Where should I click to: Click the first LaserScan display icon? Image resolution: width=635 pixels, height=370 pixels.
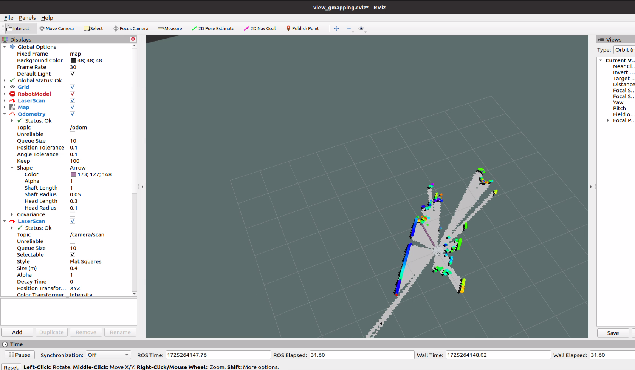(12, 100)
